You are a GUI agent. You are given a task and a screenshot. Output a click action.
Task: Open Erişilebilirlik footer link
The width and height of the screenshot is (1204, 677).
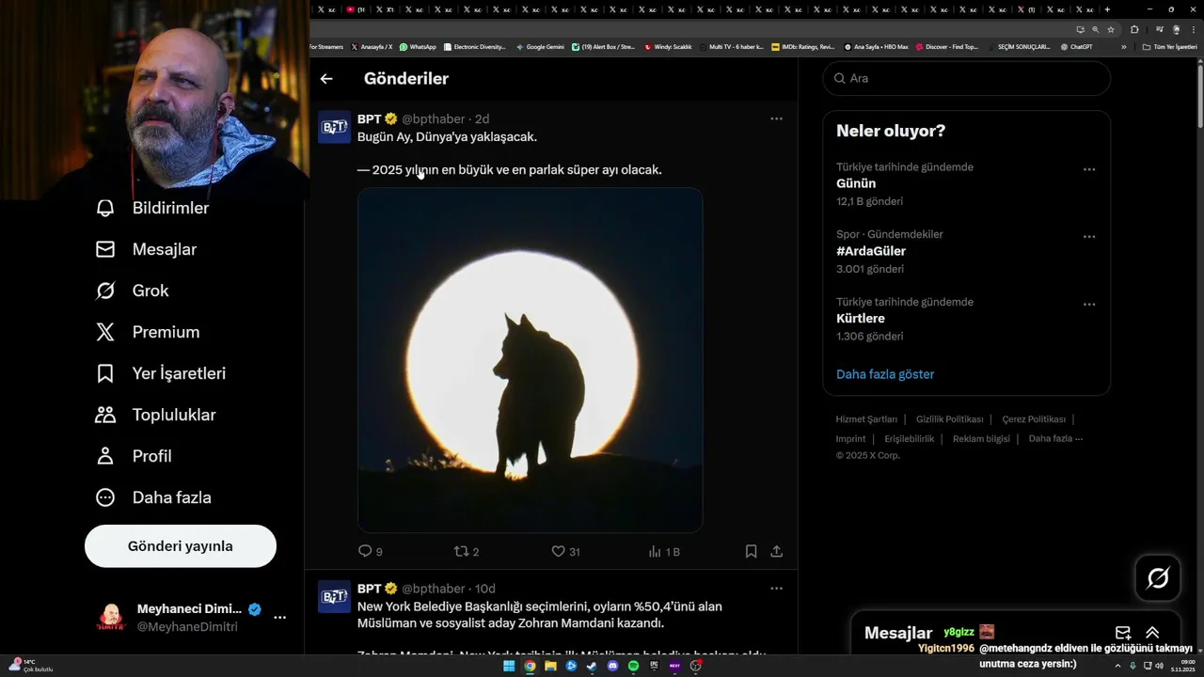(x=909, y=439)
